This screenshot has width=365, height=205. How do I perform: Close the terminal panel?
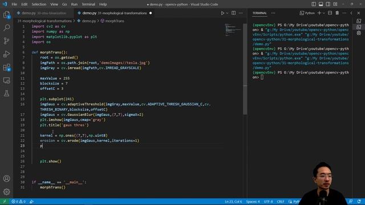click(359, 13)
